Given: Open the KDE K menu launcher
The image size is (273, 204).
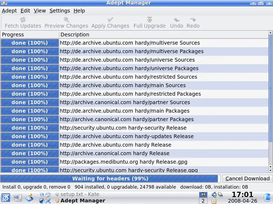Looking at the screenshot, I should pos(6,198).
